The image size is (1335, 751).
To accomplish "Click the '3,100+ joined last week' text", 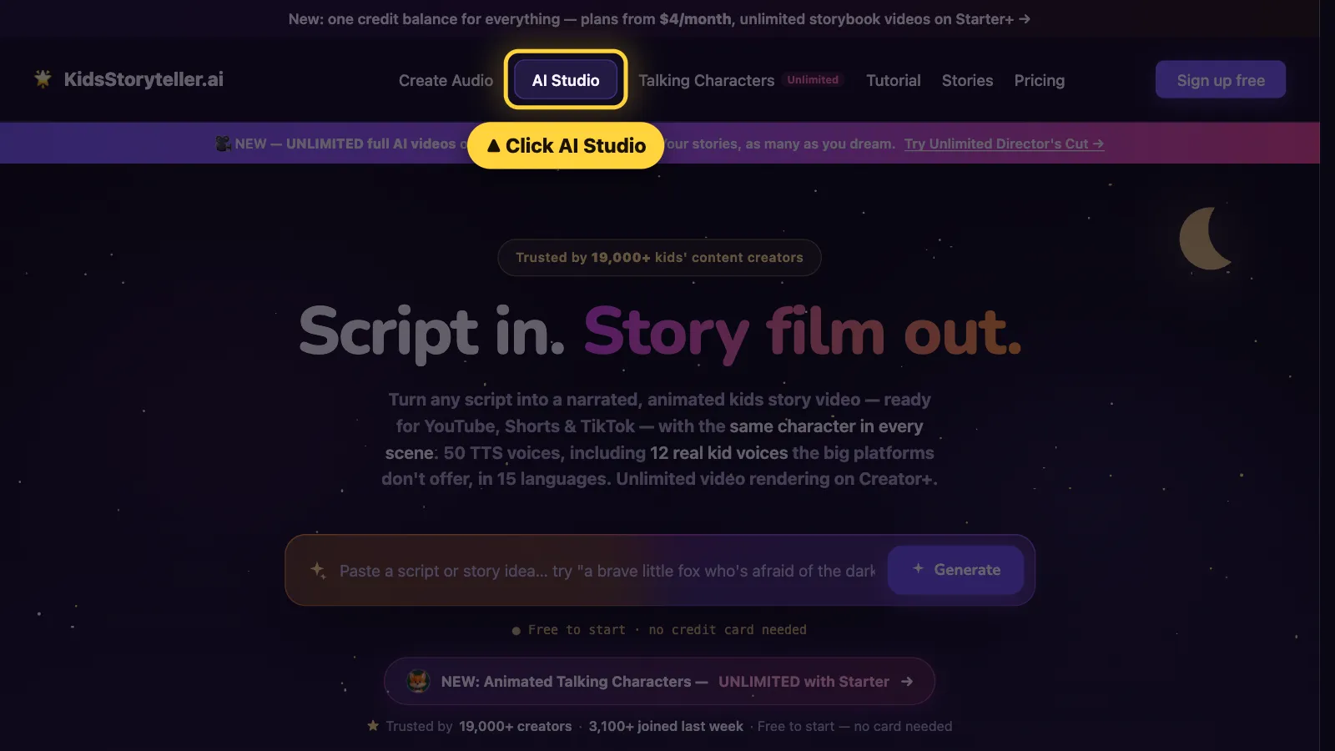I will [666, 727].
